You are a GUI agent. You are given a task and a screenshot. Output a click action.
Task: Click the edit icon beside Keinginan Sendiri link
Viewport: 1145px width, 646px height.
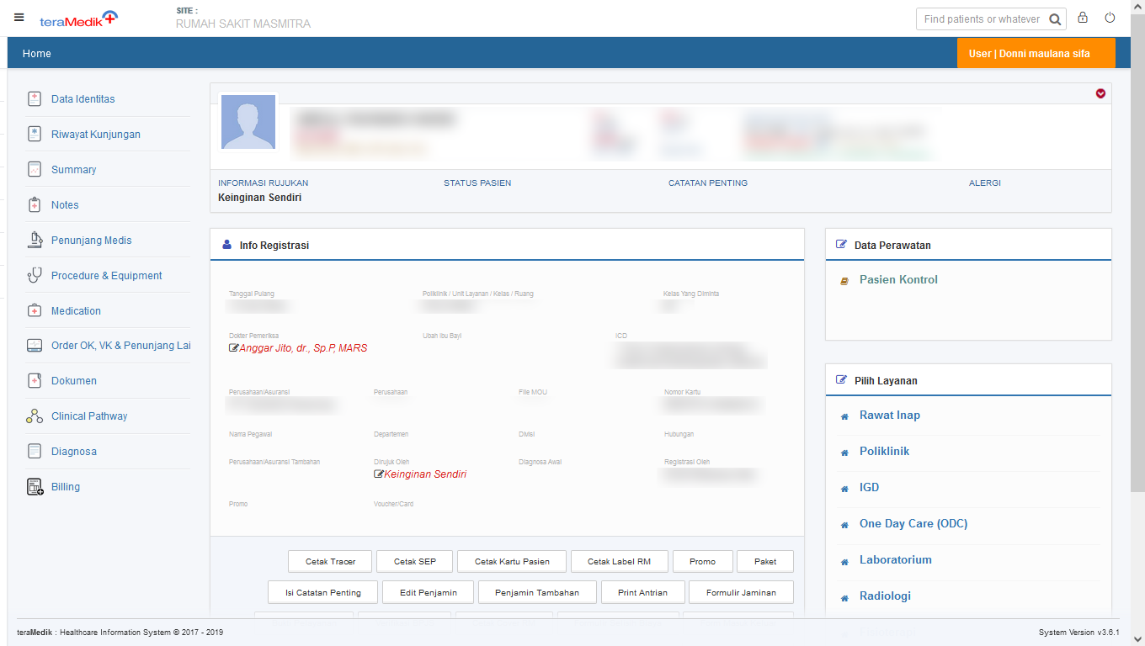[x=378, y=474]
